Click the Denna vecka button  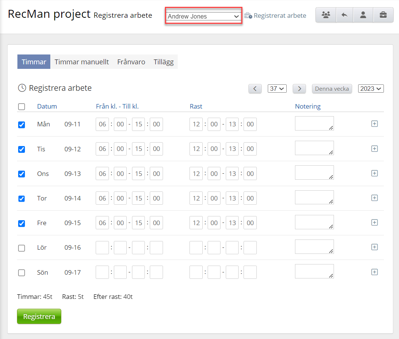click(x=332, y=89)
